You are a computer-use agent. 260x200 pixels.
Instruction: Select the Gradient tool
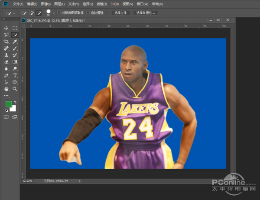point(15,62)
